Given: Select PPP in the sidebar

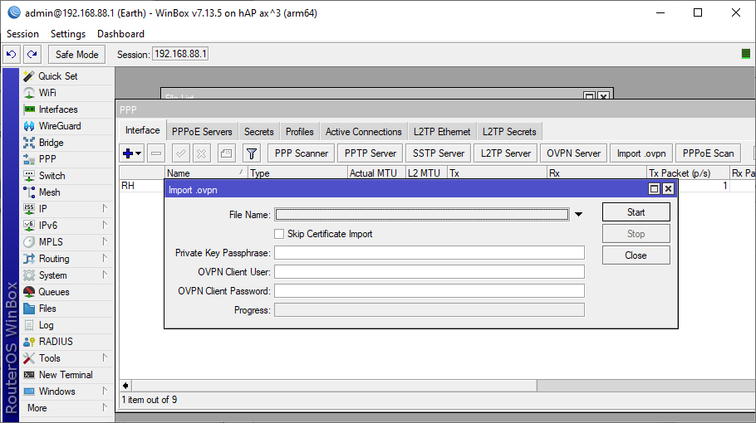Looking at the screenshot, I should pos(47,159).
